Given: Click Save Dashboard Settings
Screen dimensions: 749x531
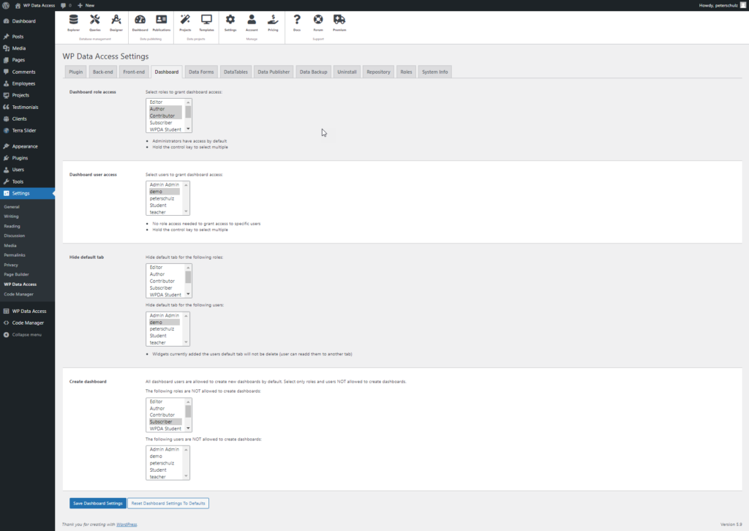Looking at the screenshot, I should click(x=97, y=503).
